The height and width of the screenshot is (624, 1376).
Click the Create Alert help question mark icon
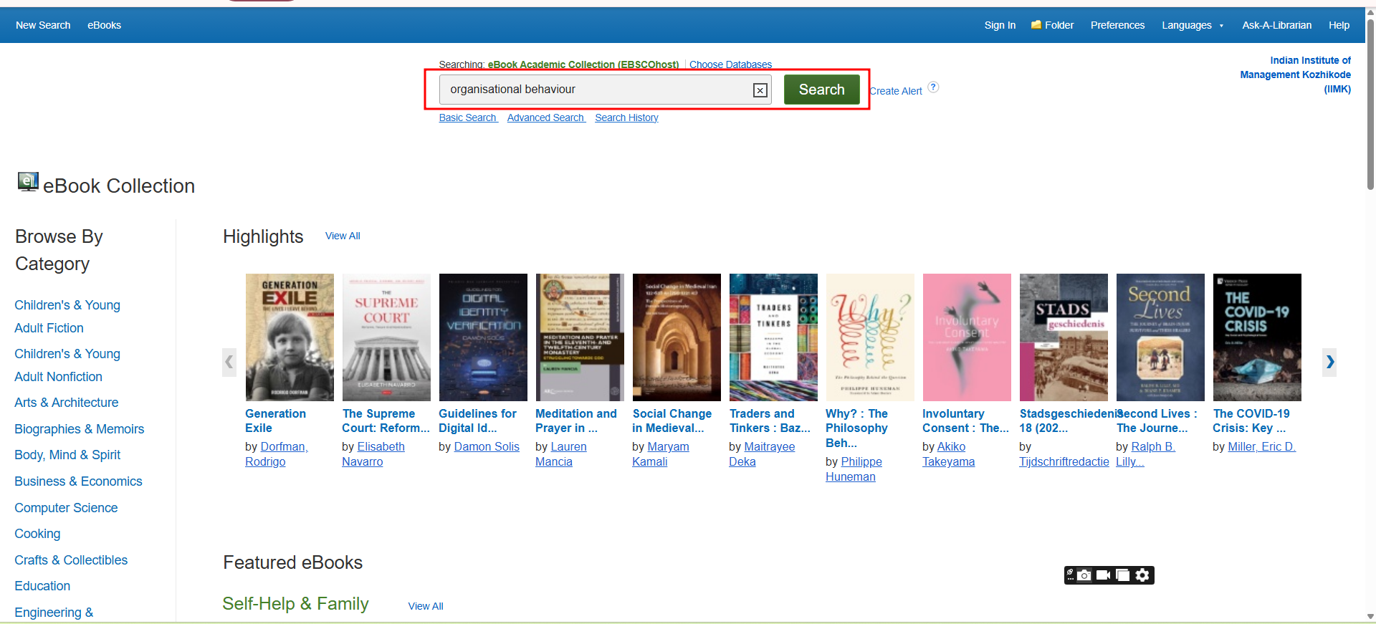click(x=933, y=87)
